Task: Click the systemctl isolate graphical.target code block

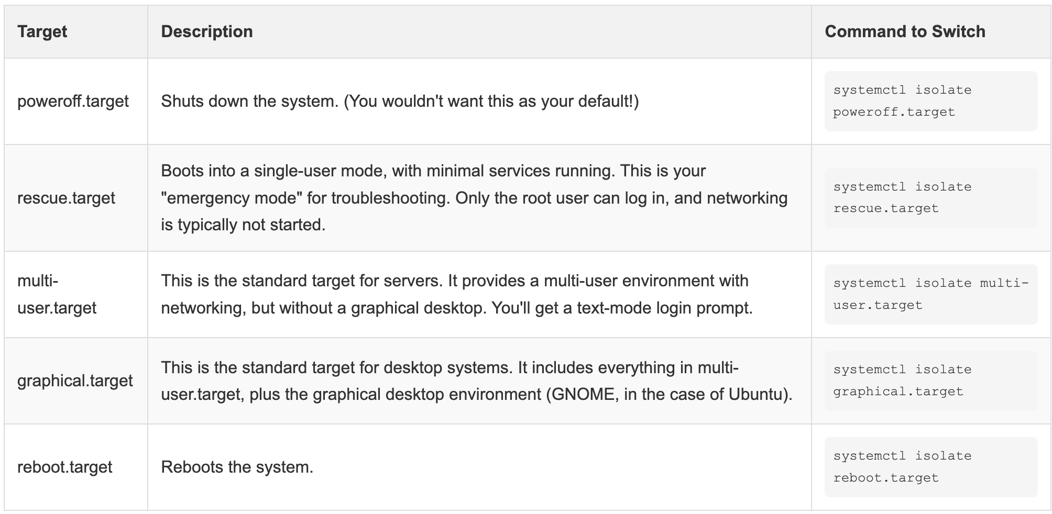Action: pyautogui.click(x=930, y=380)
